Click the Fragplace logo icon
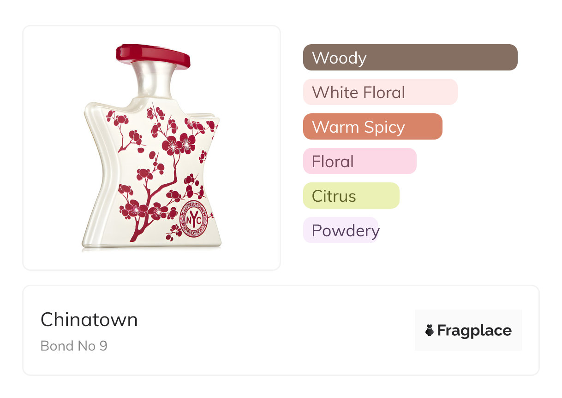The height and width of the screenshot is (398, 562). click(430, 330)
